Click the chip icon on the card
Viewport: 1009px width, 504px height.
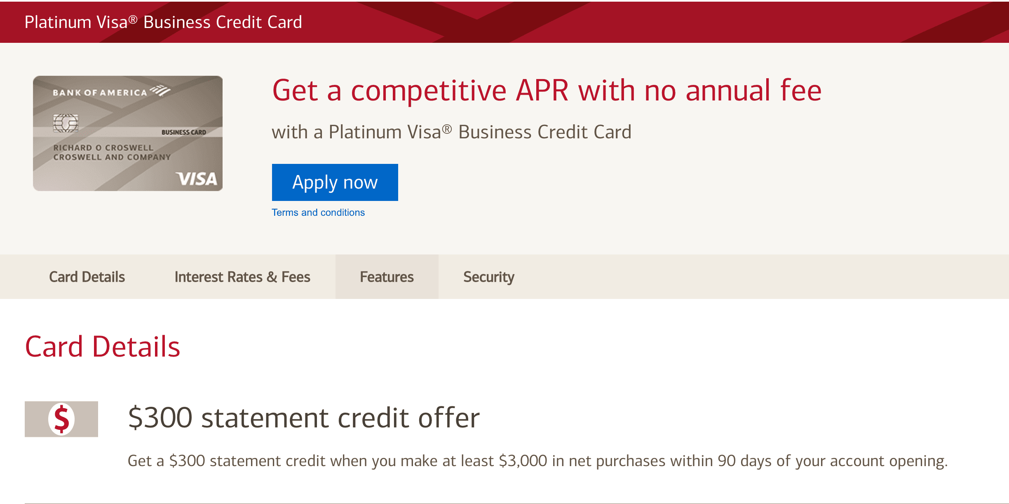[x=66, y=123]
